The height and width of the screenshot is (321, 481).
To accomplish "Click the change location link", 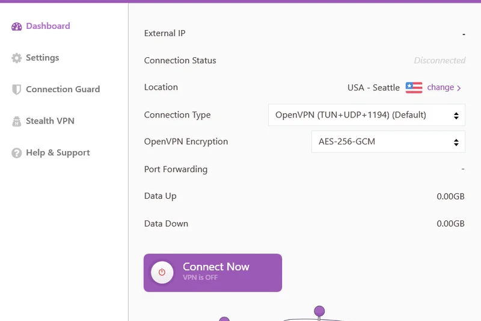I will click(444, 87).
